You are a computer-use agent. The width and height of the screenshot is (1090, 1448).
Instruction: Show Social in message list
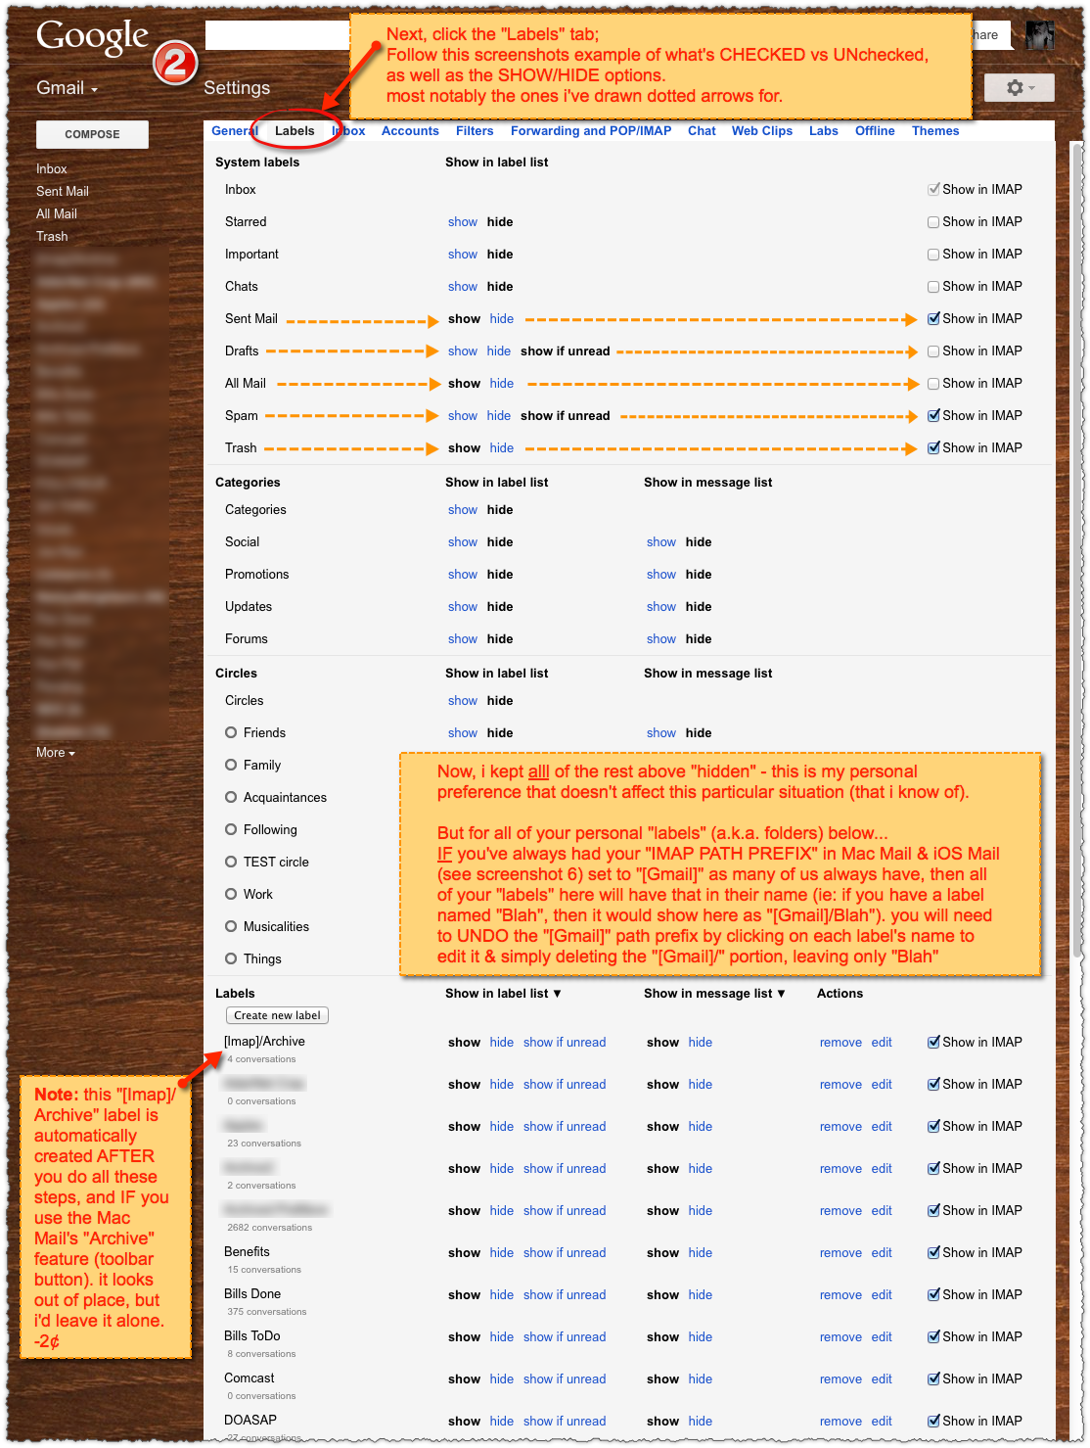pyautogui.click(x=661, y=542)
